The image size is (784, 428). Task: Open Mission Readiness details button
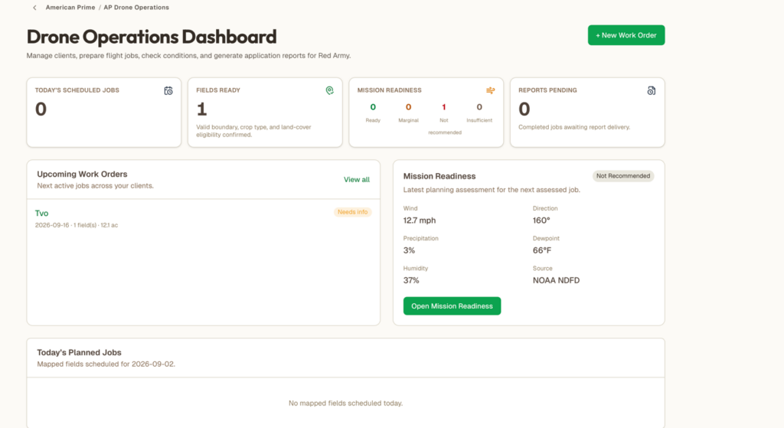pos(452,306)
